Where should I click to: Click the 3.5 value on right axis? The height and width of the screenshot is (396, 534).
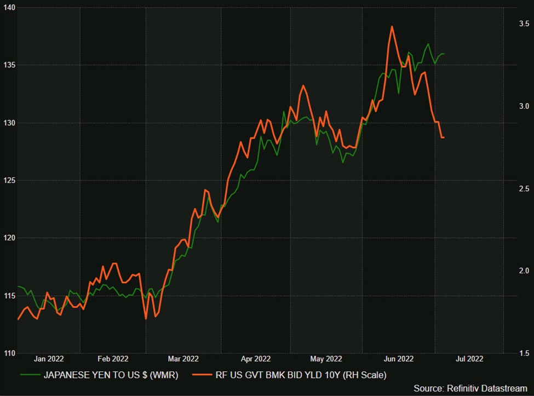point(524,24)
